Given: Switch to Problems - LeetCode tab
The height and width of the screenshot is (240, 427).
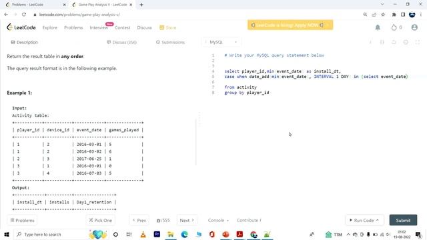Looking at the screenshot, I should [35, 5].
